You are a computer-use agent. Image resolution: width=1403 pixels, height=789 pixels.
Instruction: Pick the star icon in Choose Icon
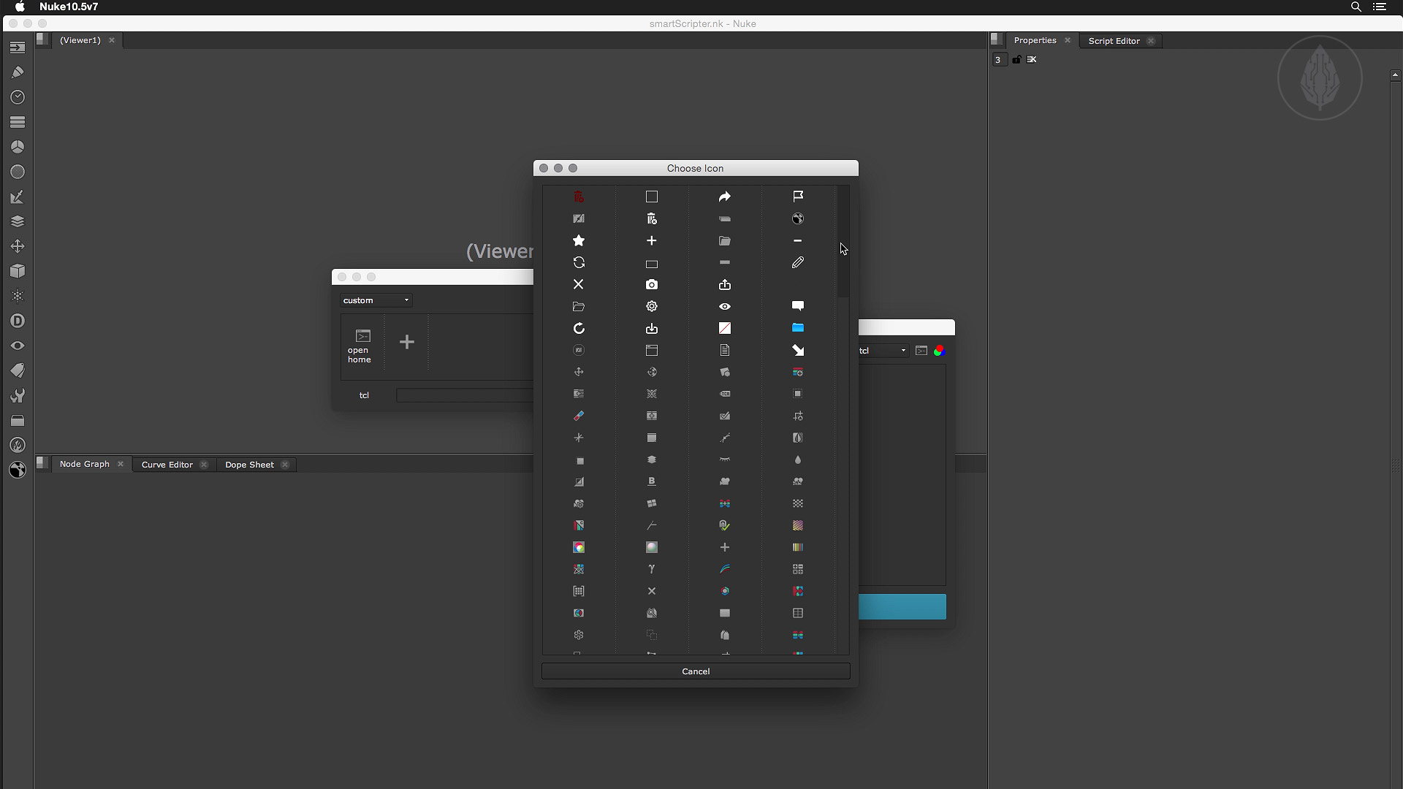[x=579, y=240]
